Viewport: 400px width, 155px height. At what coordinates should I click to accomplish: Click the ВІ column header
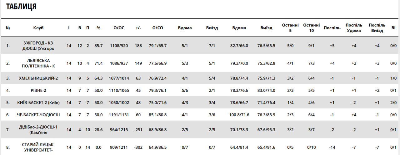[393, 28]
